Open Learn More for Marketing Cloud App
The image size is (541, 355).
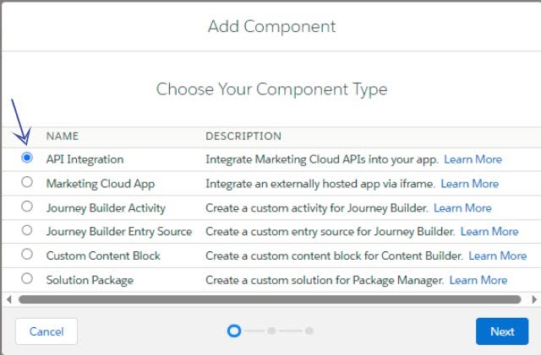pos(470,184)
